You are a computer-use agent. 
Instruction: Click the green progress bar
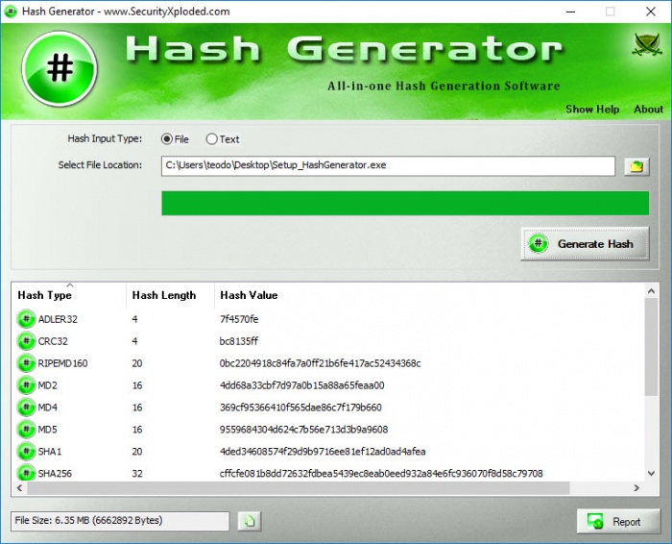click(x=405, y=204)
